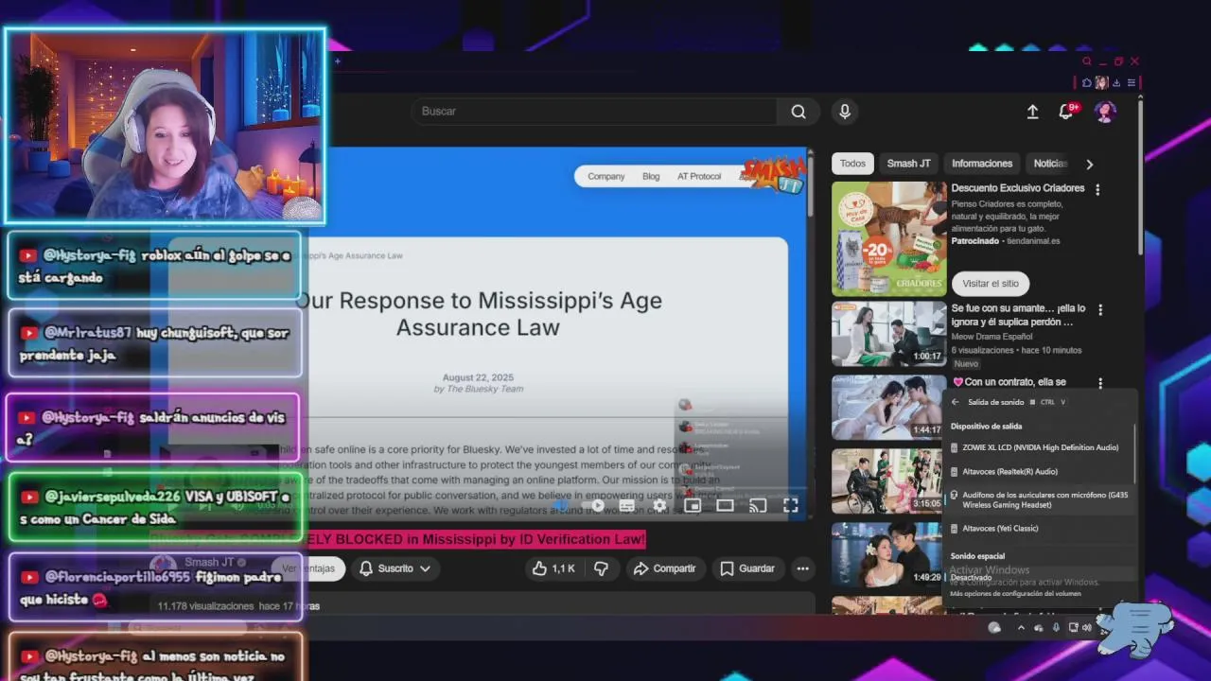
Task: Click the taskbar weather icon
Action: tap(994, 627)
